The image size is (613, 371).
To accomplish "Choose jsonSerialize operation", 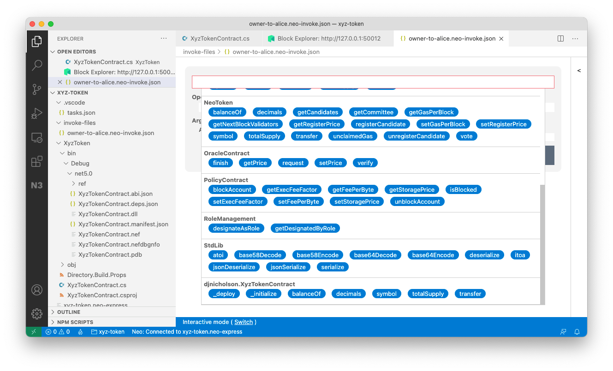I will [x=288, y=267].
